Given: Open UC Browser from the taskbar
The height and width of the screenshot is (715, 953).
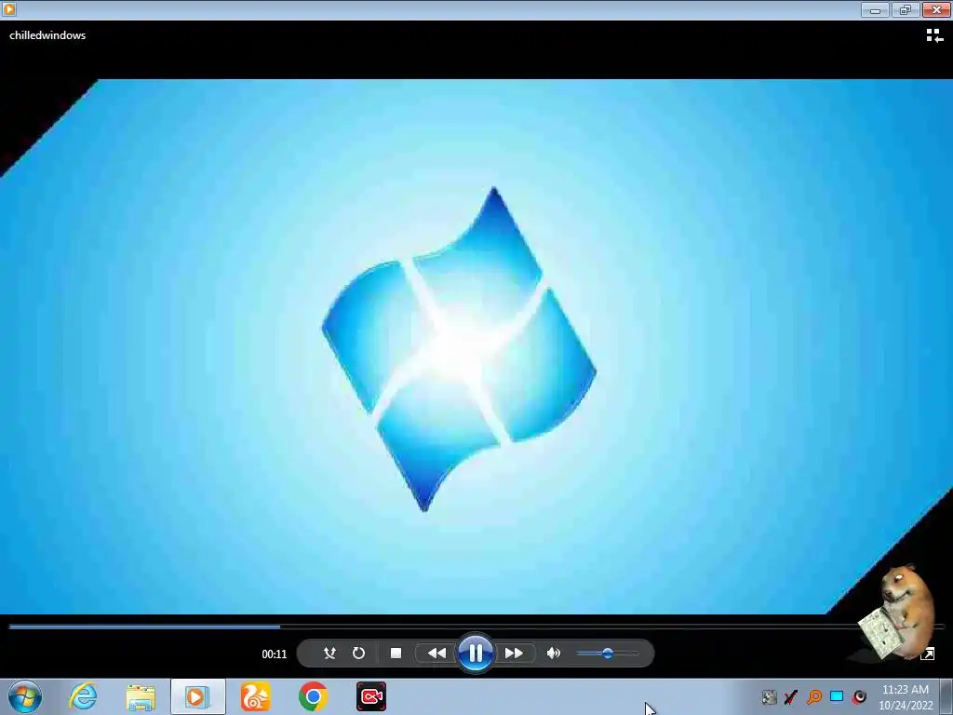Looking at the screenshot, I should pyautogui.click(x=255, y=696).
